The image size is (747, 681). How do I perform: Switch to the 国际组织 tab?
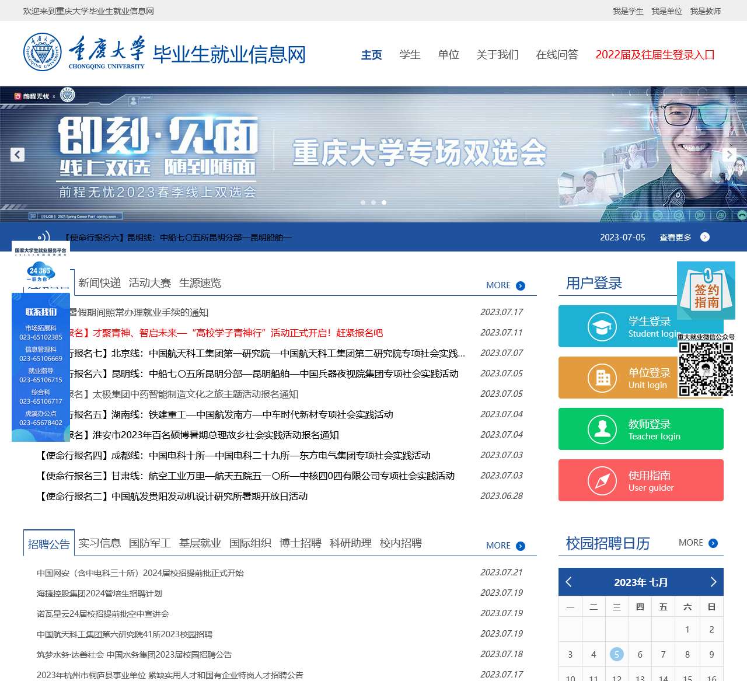click(250, 543)
